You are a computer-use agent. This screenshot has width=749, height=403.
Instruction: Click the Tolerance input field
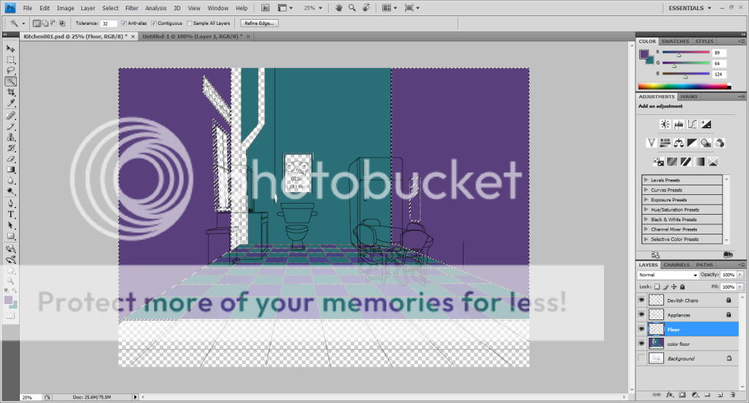click(x=109, y=23)
